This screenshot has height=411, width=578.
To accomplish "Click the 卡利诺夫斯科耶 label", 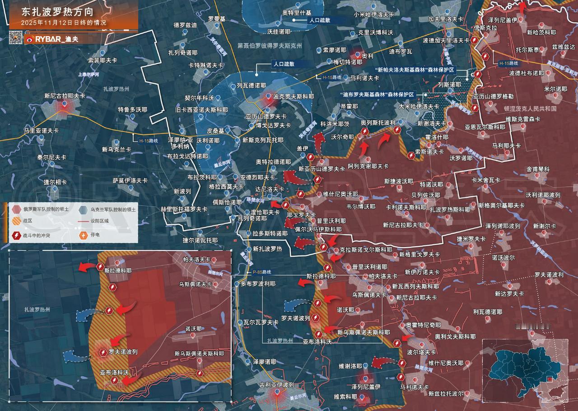I will [406, 208].
